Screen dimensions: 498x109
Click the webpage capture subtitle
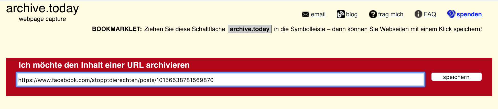[42, 19]
